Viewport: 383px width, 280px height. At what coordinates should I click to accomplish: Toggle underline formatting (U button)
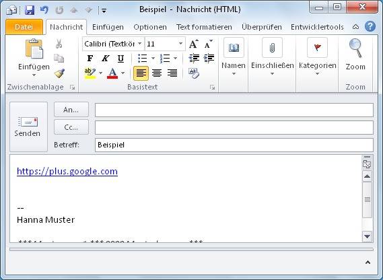(x=120, y=59)
